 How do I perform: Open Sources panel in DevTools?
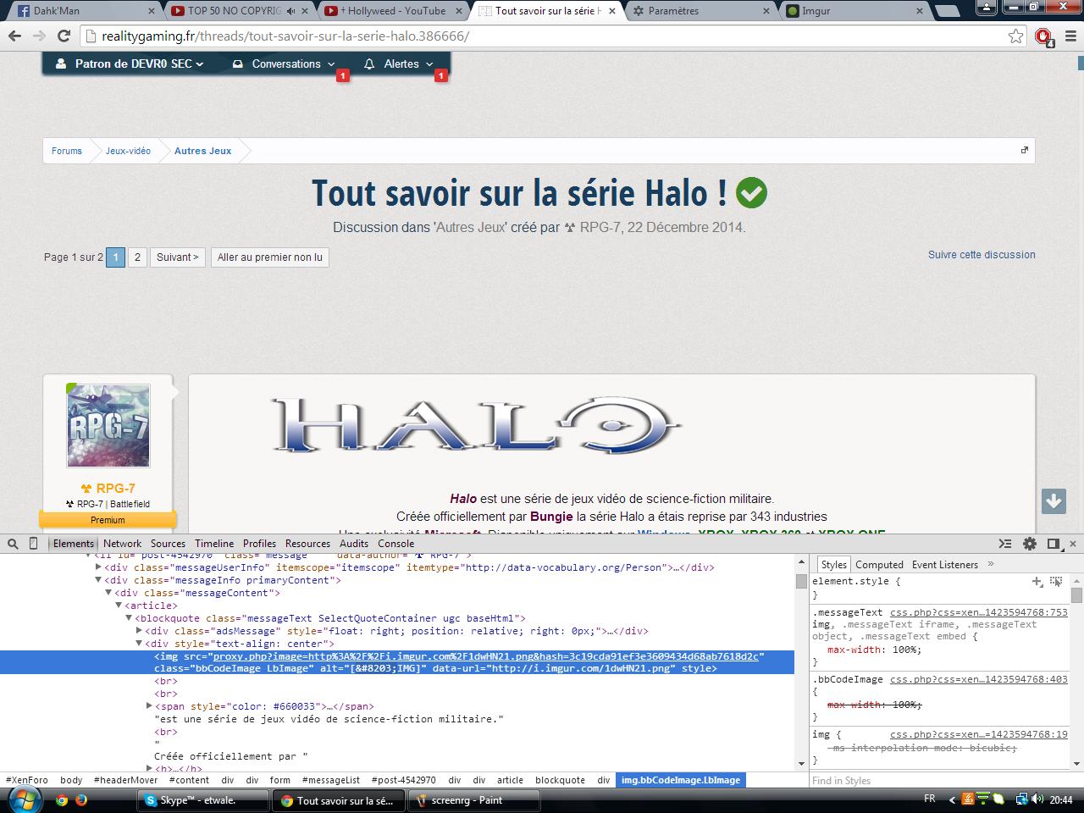pyautogui.click(x=168, y=544)
